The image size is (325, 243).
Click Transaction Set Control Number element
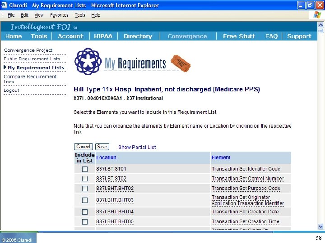248,179
